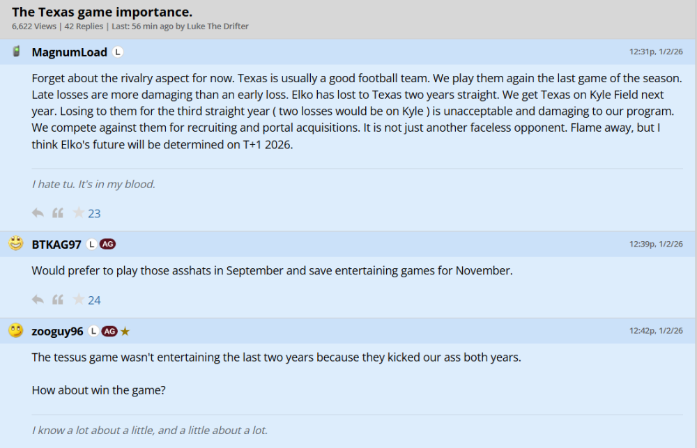Click the phone icon beside MagnumLoad
This screenshot has height=448, width=697.
point(16,52)
